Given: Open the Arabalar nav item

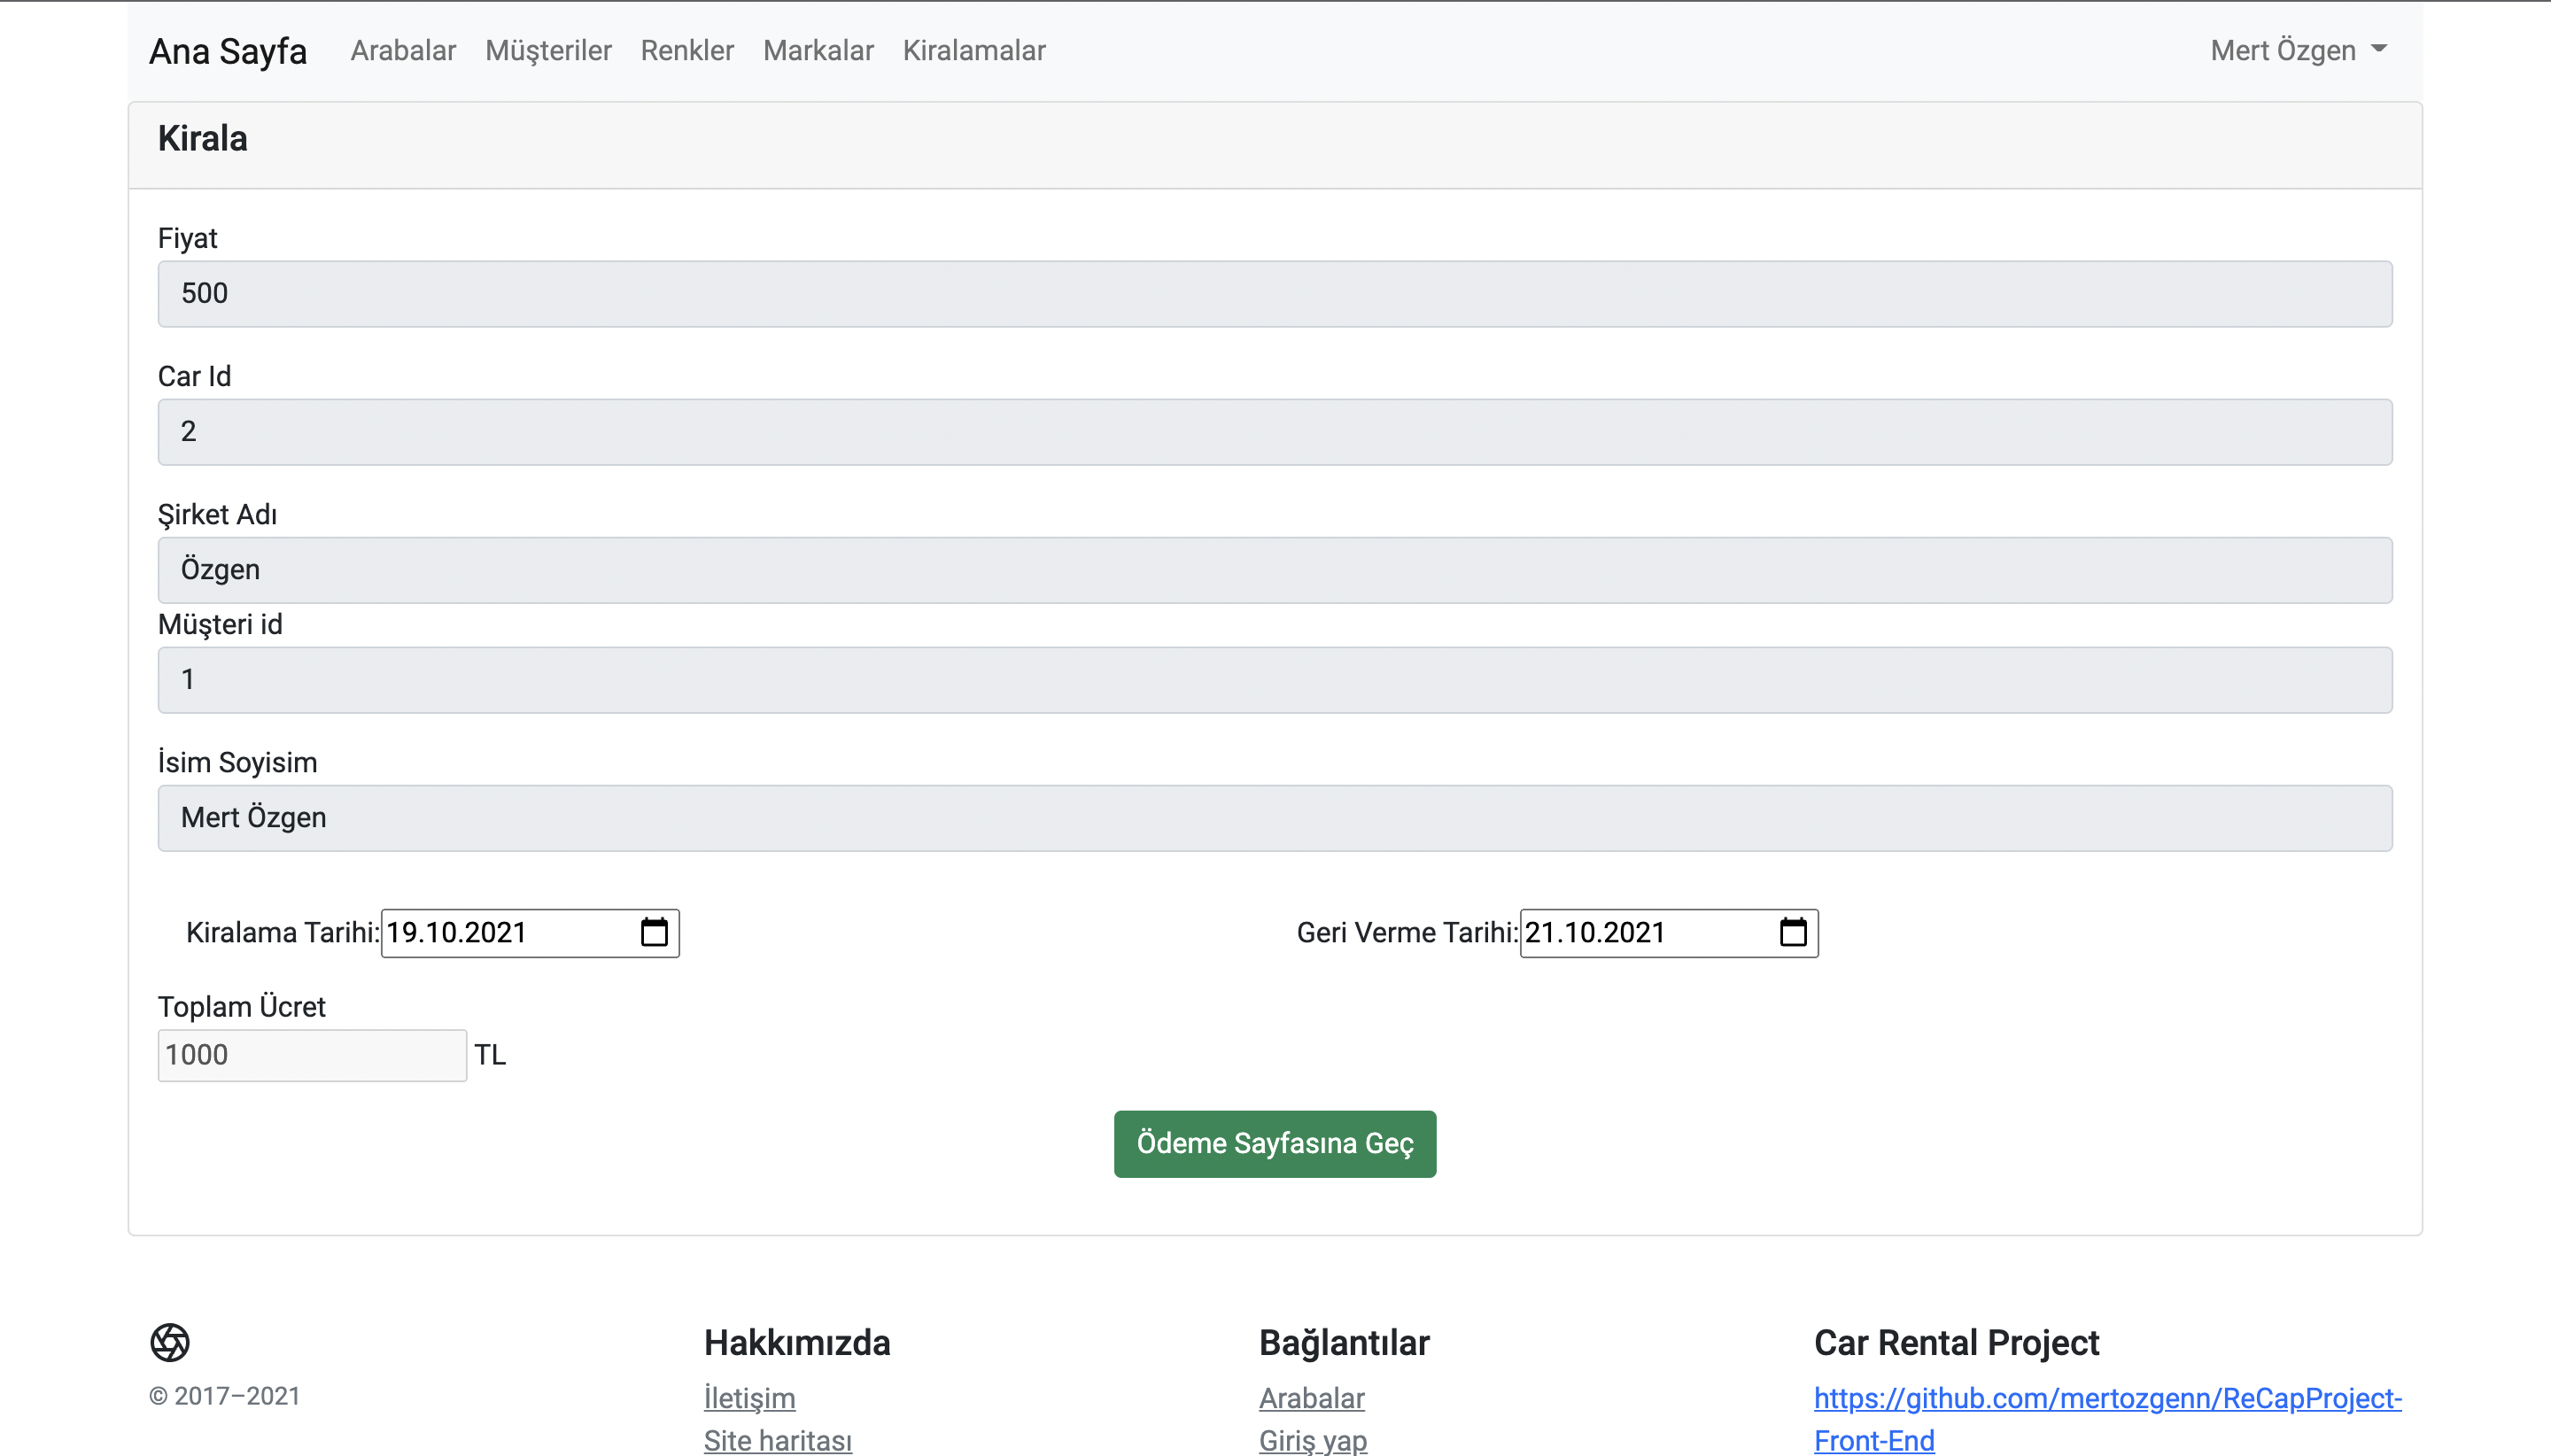Looking at the screenshot, I should 403,50.
